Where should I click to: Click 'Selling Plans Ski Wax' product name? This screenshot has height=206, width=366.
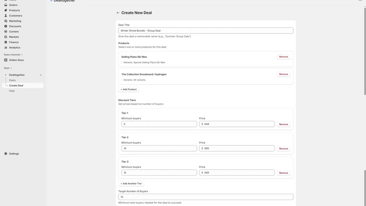pyautogui.click(x=134, y=57)
